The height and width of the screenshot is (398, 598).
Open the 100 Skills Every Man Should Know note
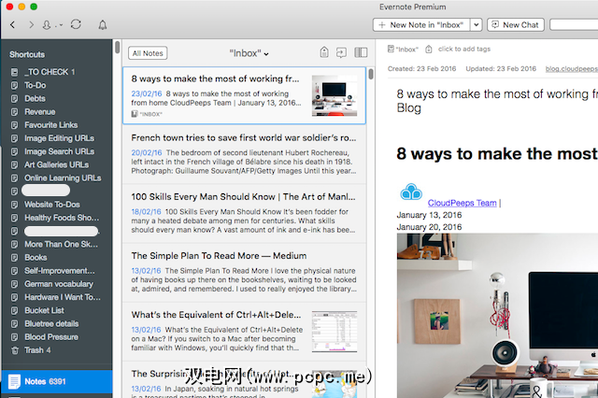[x=244, y=214]
